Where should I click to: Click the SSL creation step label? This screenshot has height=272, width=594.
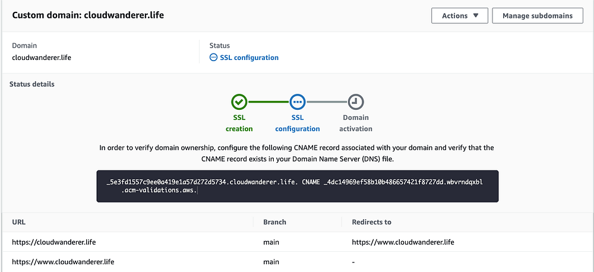pos(239,124)
